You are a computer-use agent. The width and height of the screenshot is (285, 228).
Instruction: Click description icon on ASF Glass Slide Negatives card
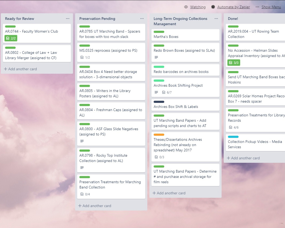[82, 141]
